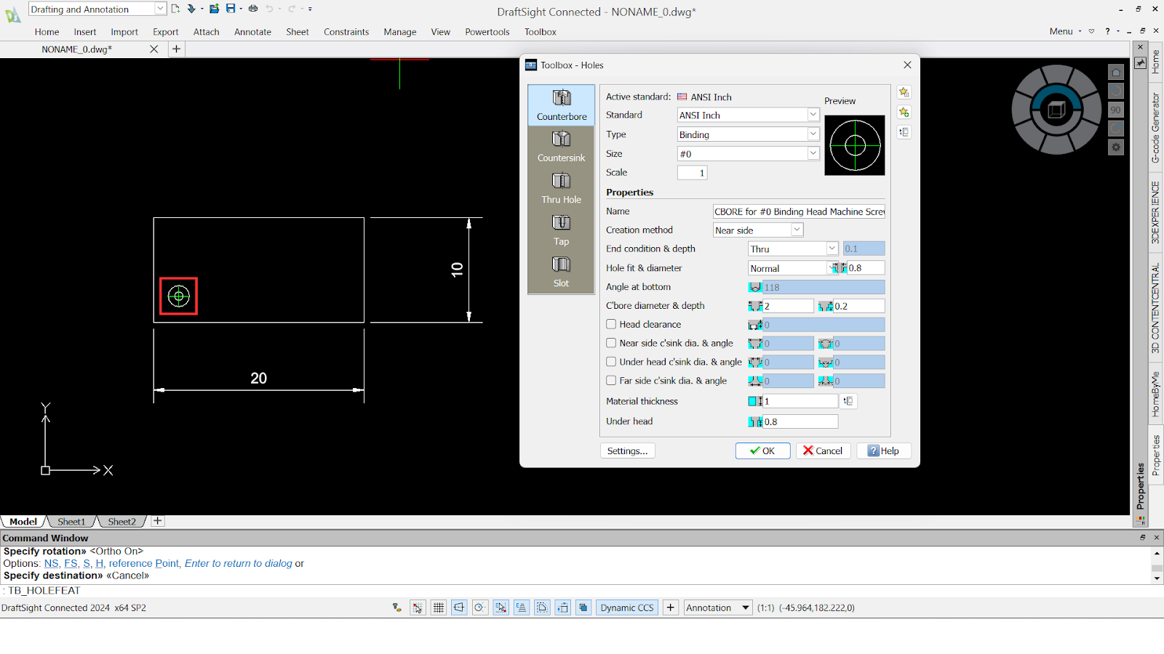Viewport: 1164px width, 654px height.
Task: Click the second favorites star icon below it
Action: point(904,112)
